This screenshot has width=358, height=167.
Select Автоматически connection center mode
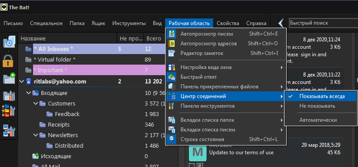pos(318,120)
